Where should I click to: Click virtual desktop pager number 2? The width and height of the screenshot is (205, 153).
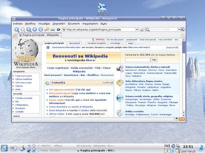coord(167,151)
